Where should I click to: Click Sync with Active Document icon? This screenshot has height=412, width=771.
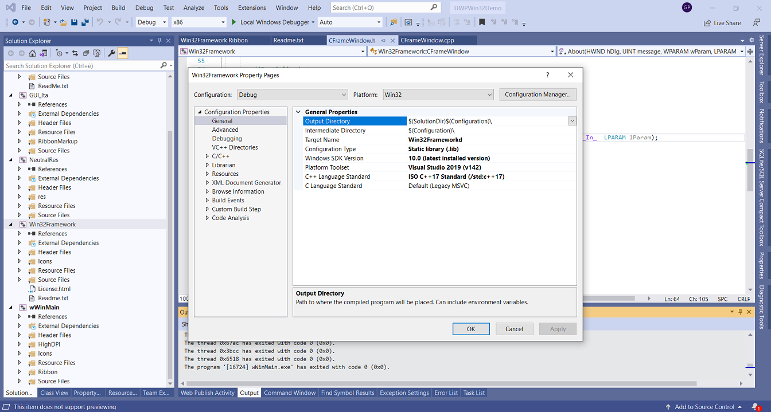75,53
